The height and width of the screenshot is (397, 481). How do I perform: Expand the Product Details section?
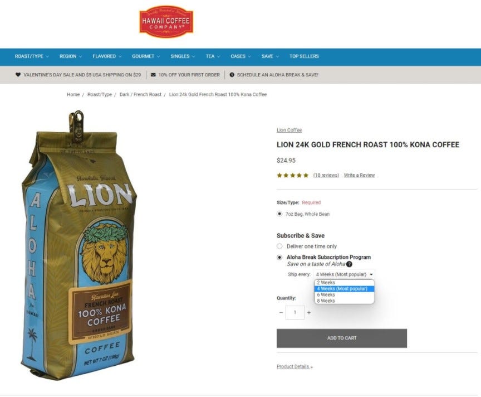[x=295, y=366]
